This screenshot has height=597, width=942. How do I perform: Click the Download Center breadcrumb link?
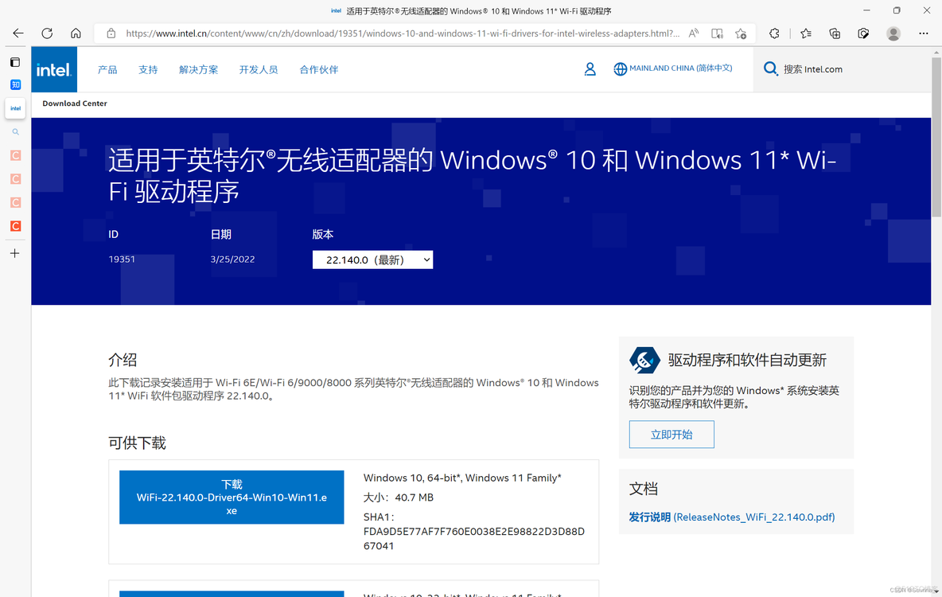click(x=75, y=103)
